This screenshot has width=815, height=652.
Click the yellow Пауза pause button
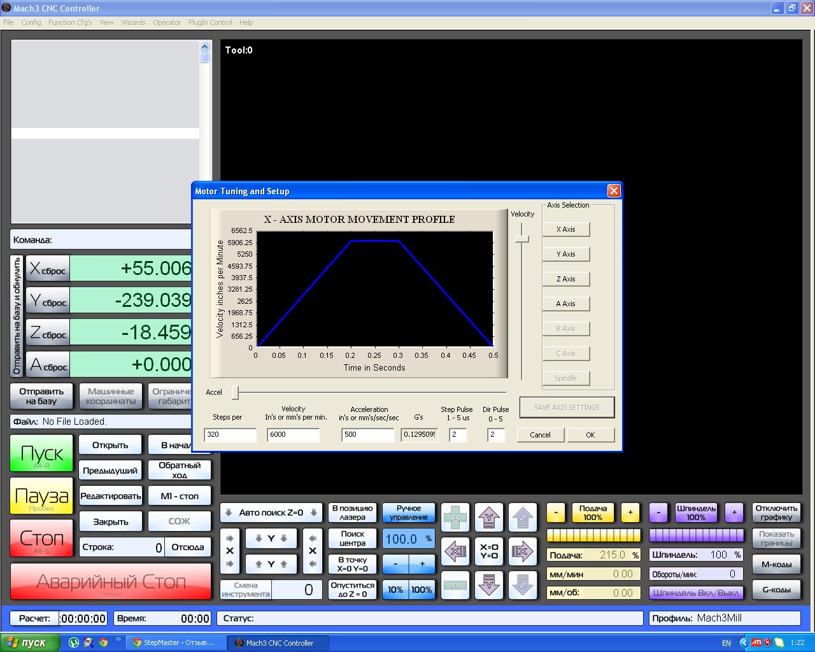(41, 496)
